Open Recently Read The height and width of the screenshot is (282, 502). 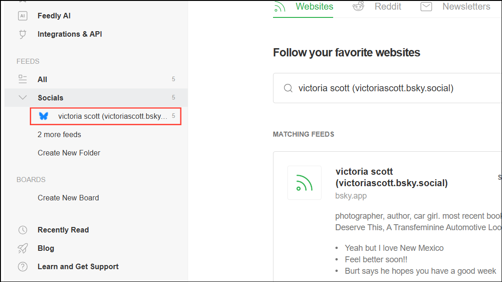click(x=63, y=230)
